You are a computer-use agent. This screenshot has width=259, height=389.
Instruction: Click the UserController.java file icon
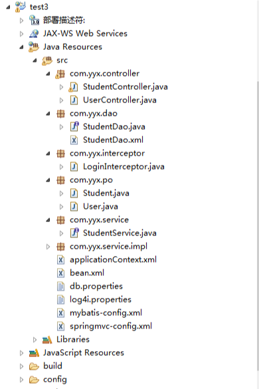[74, 100]
